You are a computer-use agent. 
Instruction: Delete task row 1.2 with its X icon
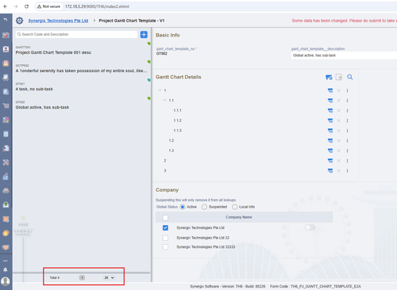click(x=338, y=141)
